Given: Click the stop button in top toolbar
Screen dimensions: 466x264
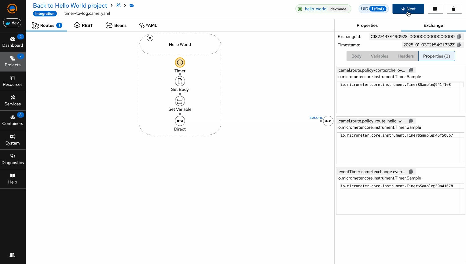Looking at the screenshot, I should (x=435, y=9).
